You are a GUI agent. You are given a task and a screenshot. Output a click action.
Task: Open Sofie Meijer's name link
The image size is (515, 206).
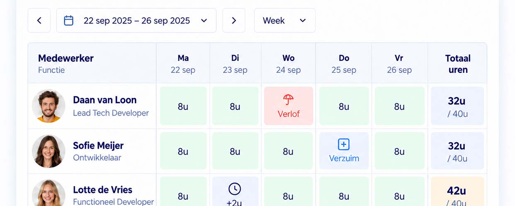pyautogui.click(x=98, y=145)
